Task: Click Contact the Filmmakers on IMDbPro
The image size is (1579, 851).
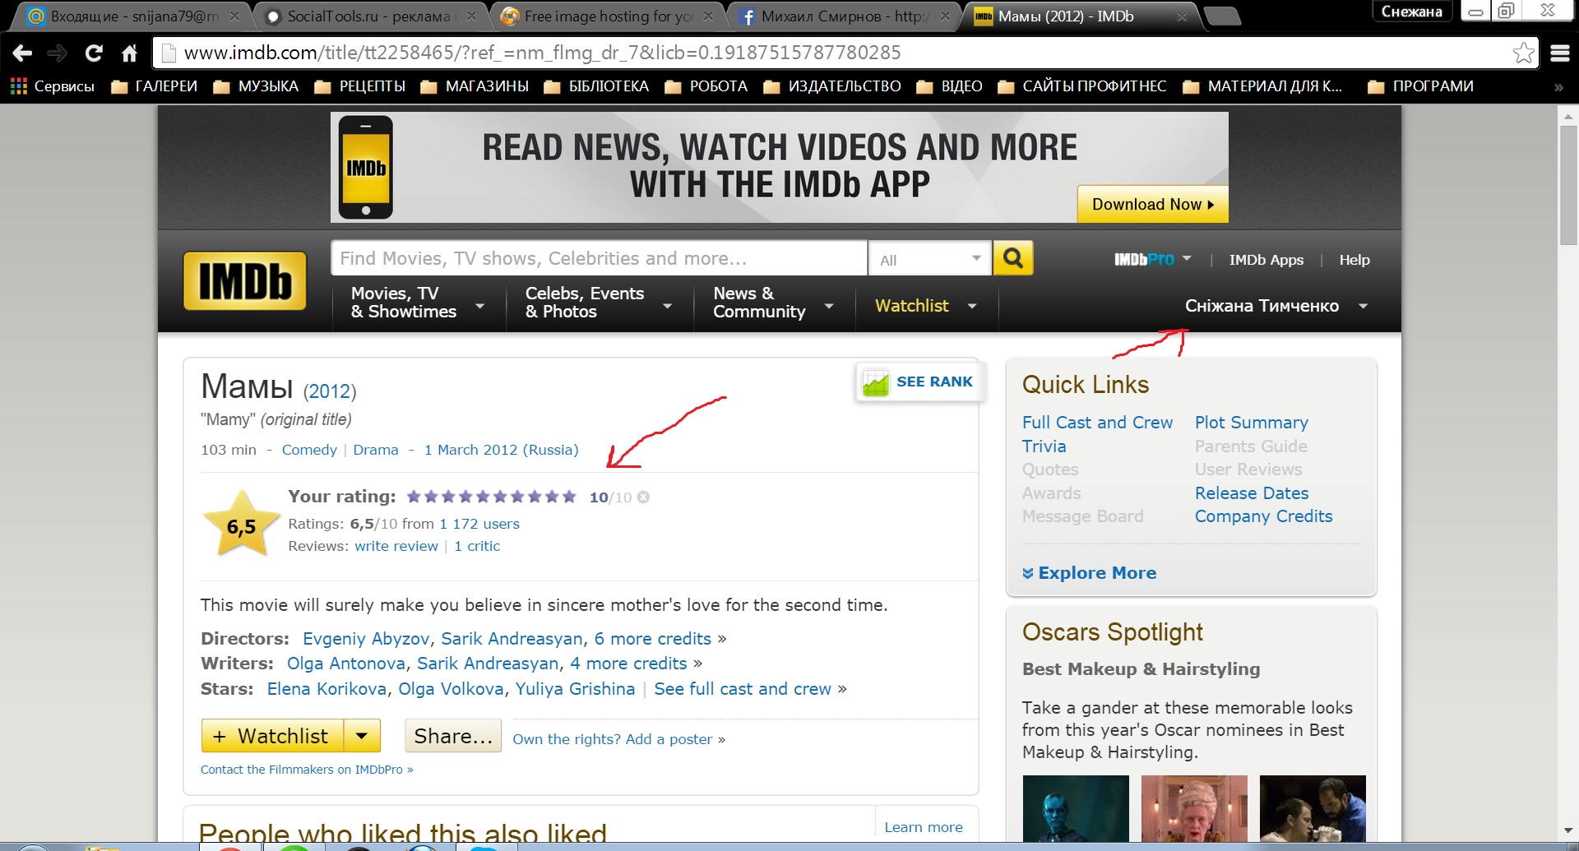Action: click(307, 770)
